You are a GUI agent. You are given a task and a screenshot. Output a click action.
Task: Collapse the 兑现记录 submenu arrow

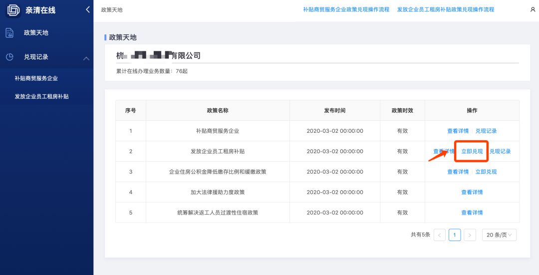coord(86,58)
